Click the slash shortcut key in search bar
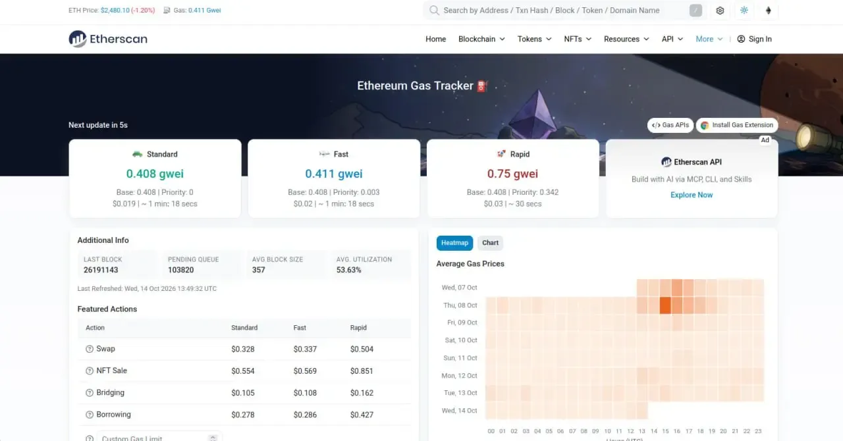This screenshot has height=441, width=843. click(x=695, y=11)
